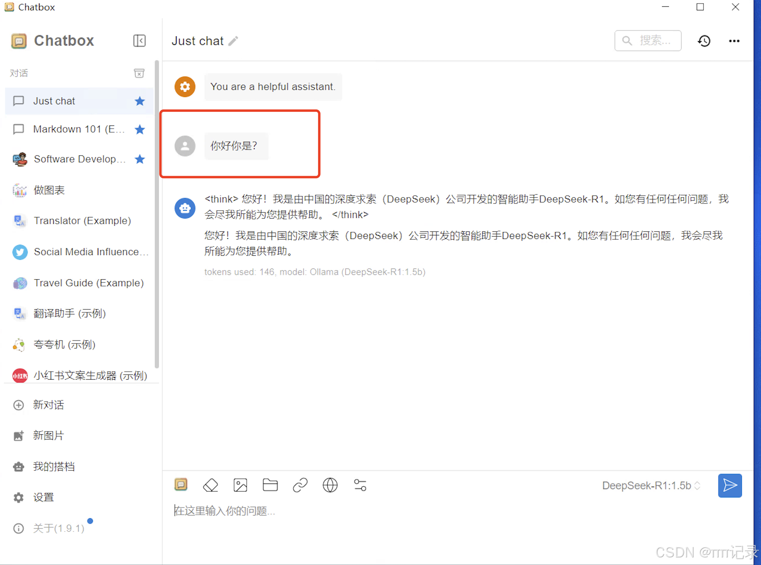Open the 夸夸机 (示例) conversation
Viewport: 761px width, 565px height.
tap(79, 344)
